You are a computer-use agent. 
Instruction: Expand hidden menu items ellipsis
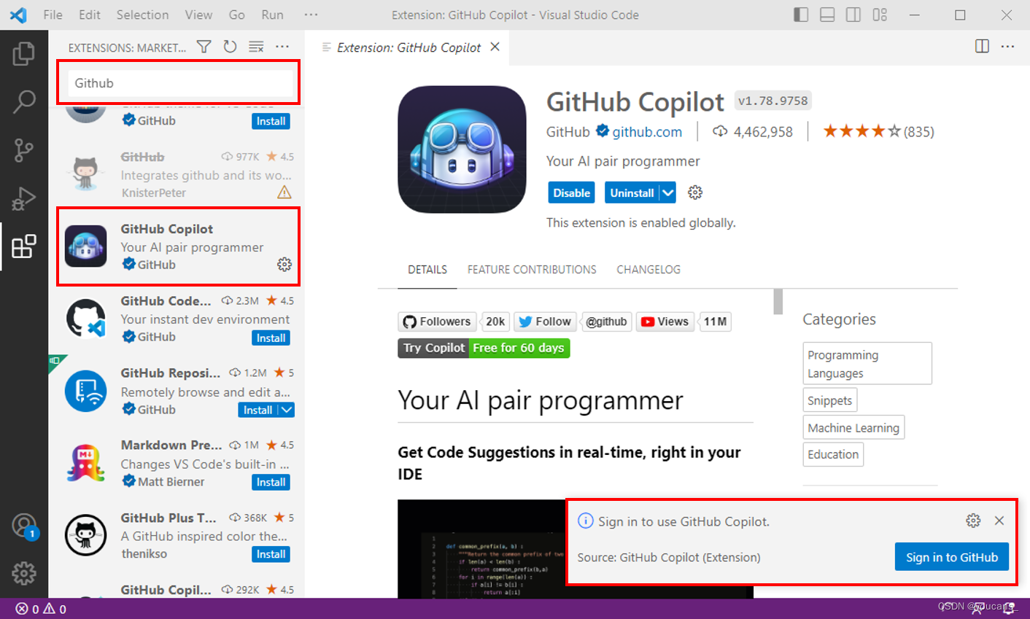coord(311,15)
